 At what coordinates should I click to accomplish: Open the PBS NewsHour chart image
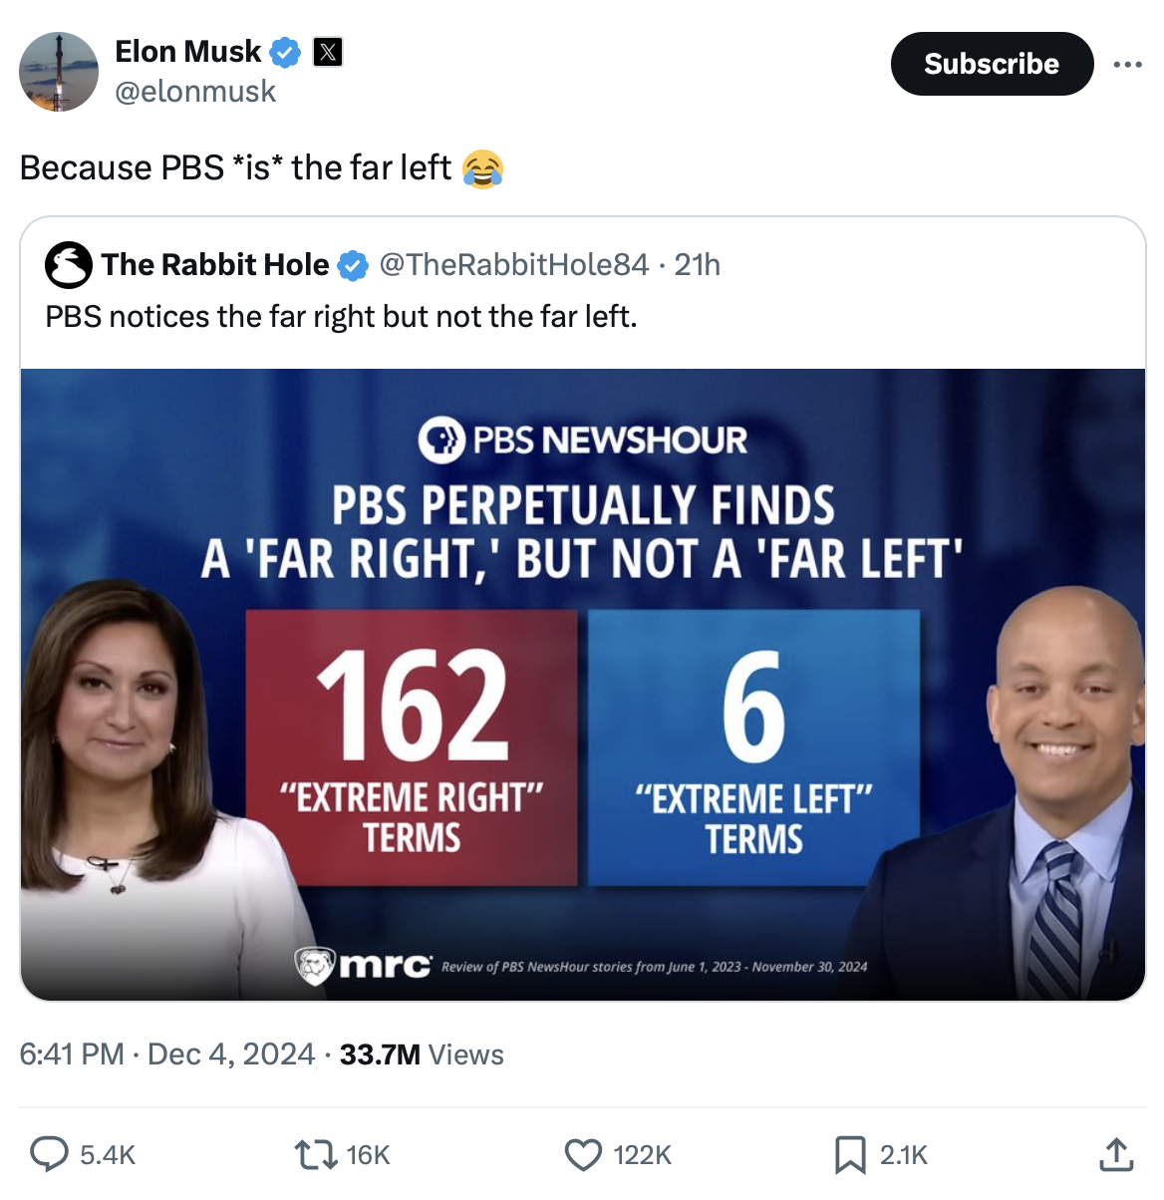tap(583, 684)
